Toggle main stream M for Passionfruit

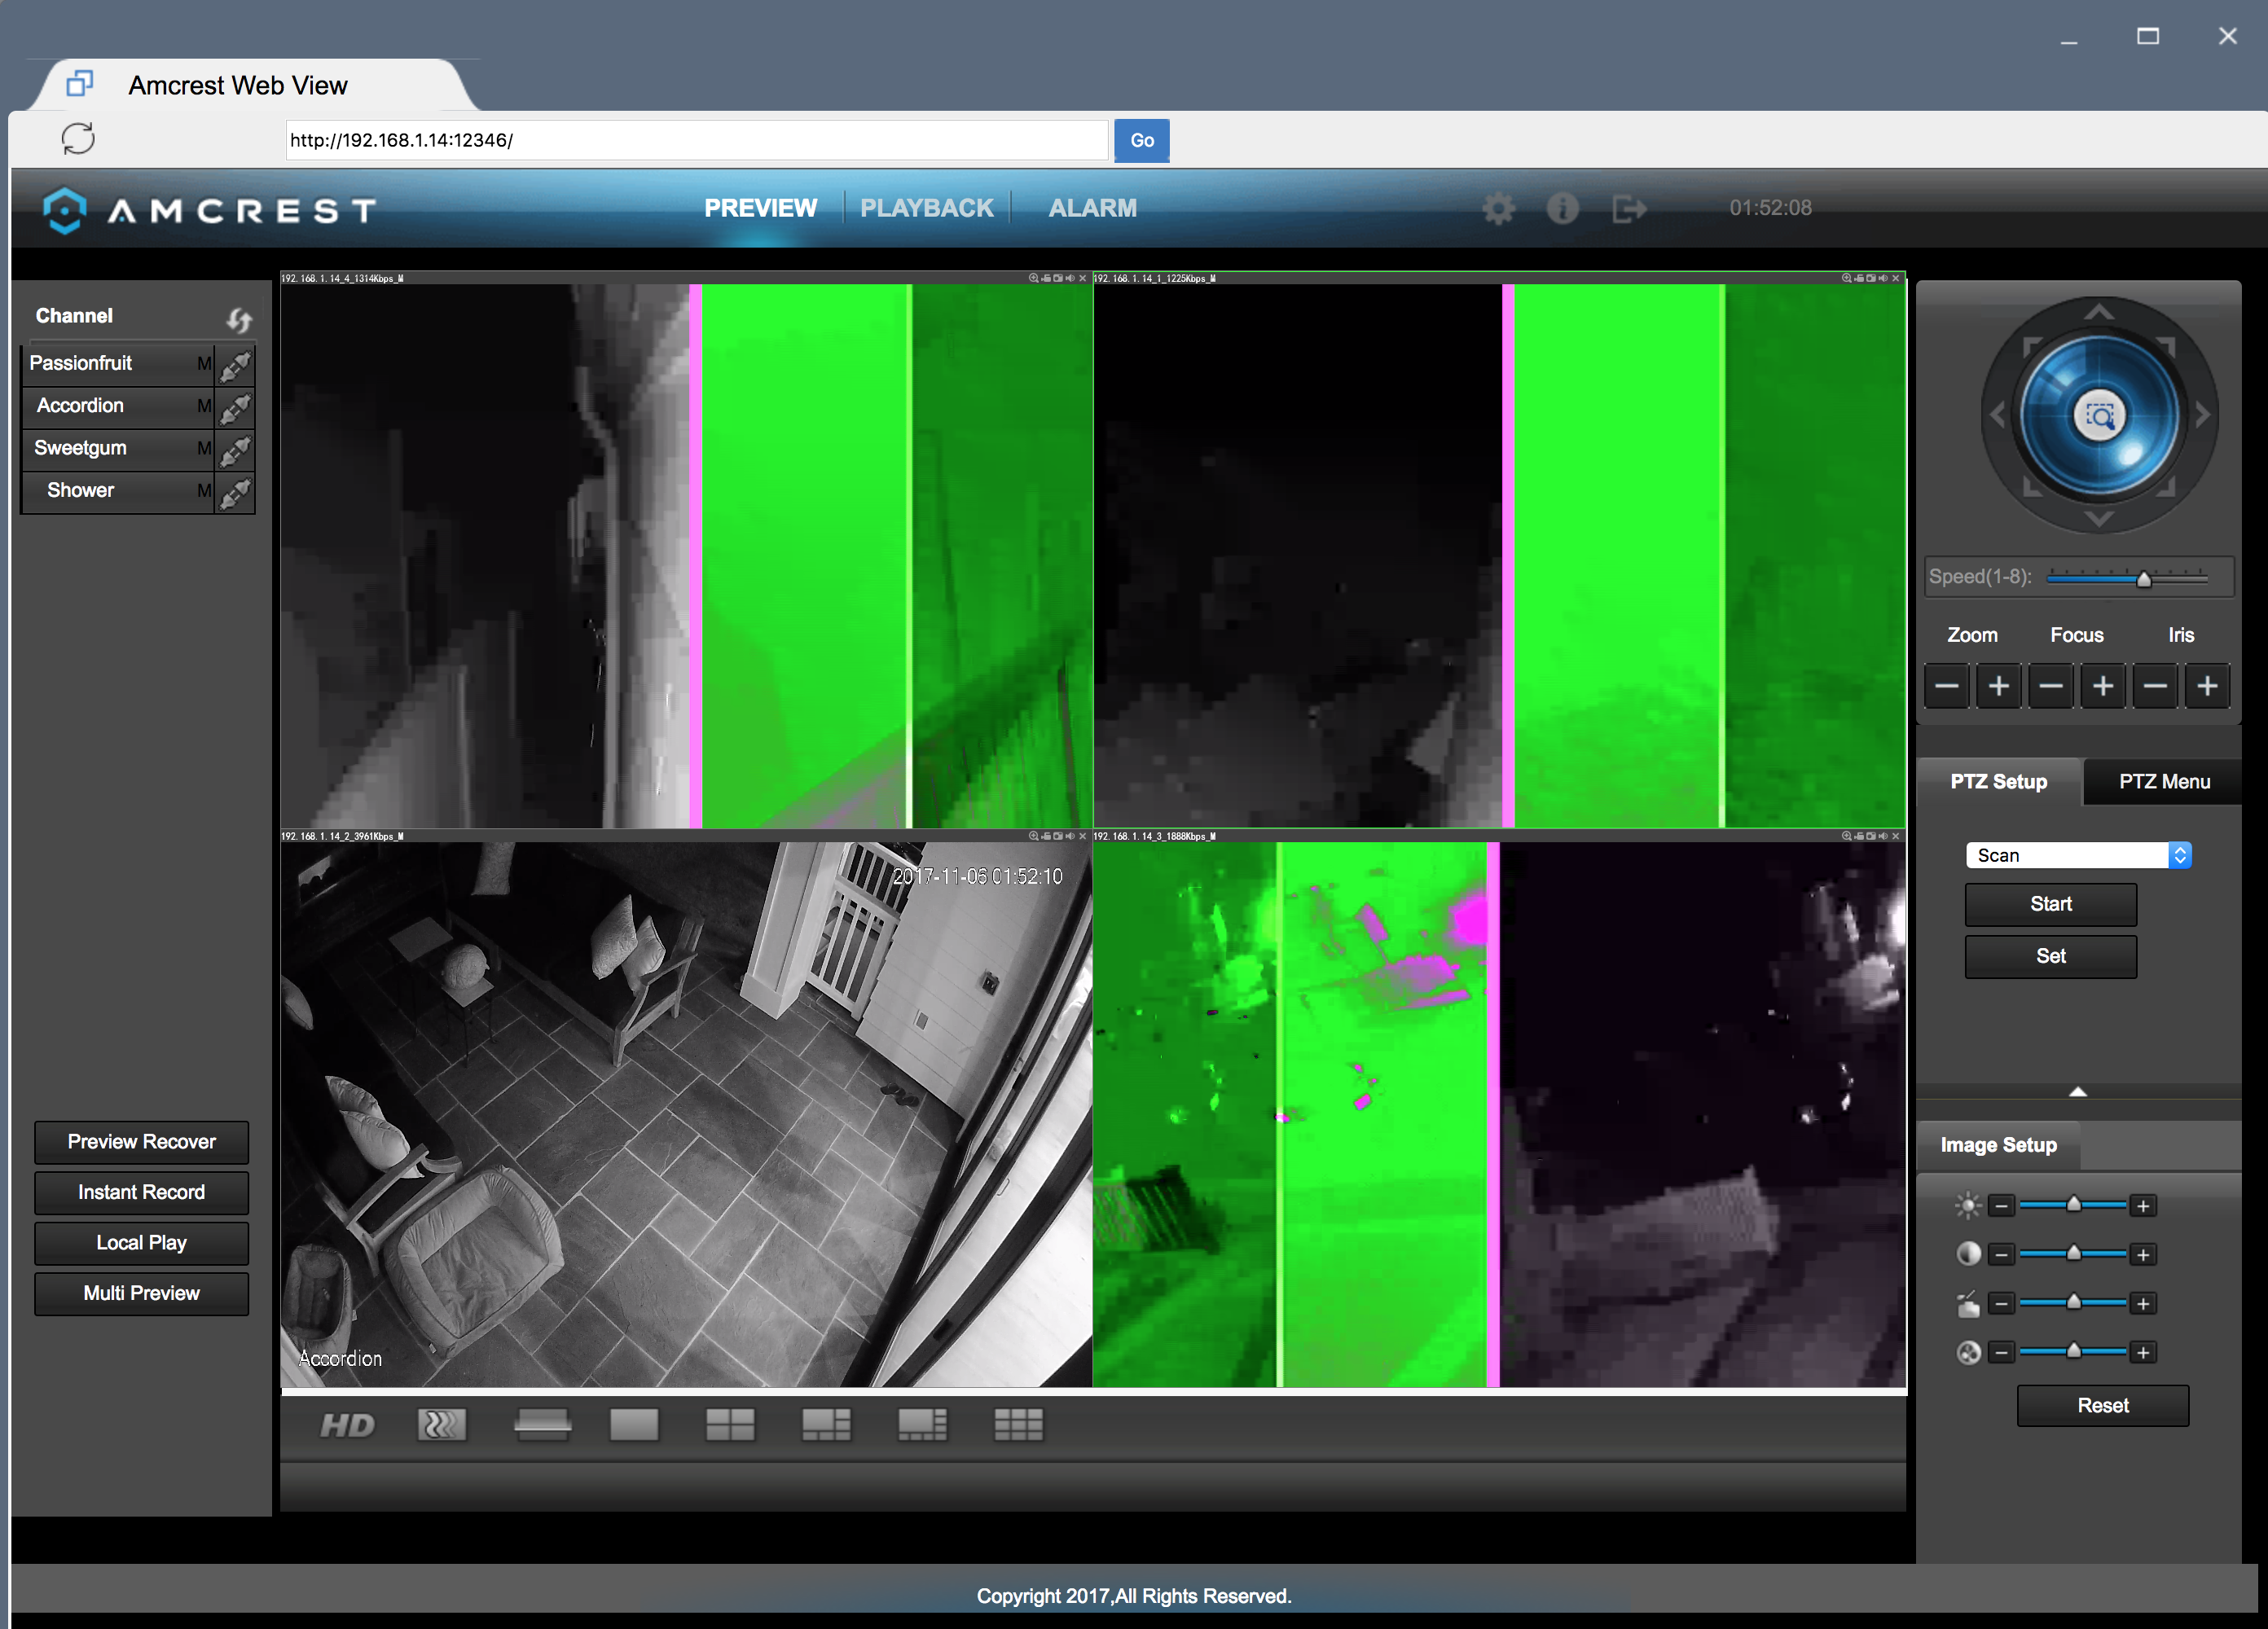coord(204,364)
